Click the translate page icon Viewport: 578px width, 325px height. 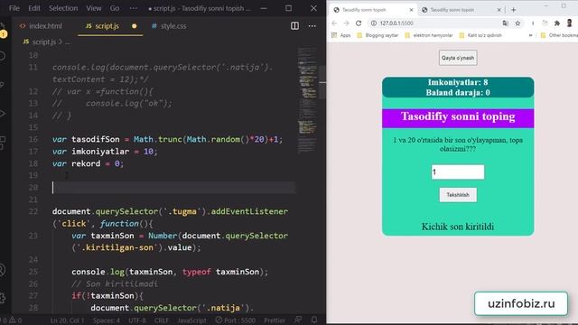tap(505, 23)
